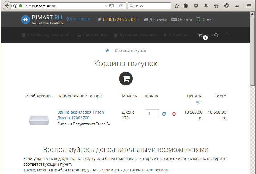
Task: Expand 'Мебель для ванной' menu
Action: pyautogui.click(x=47, y=35)
